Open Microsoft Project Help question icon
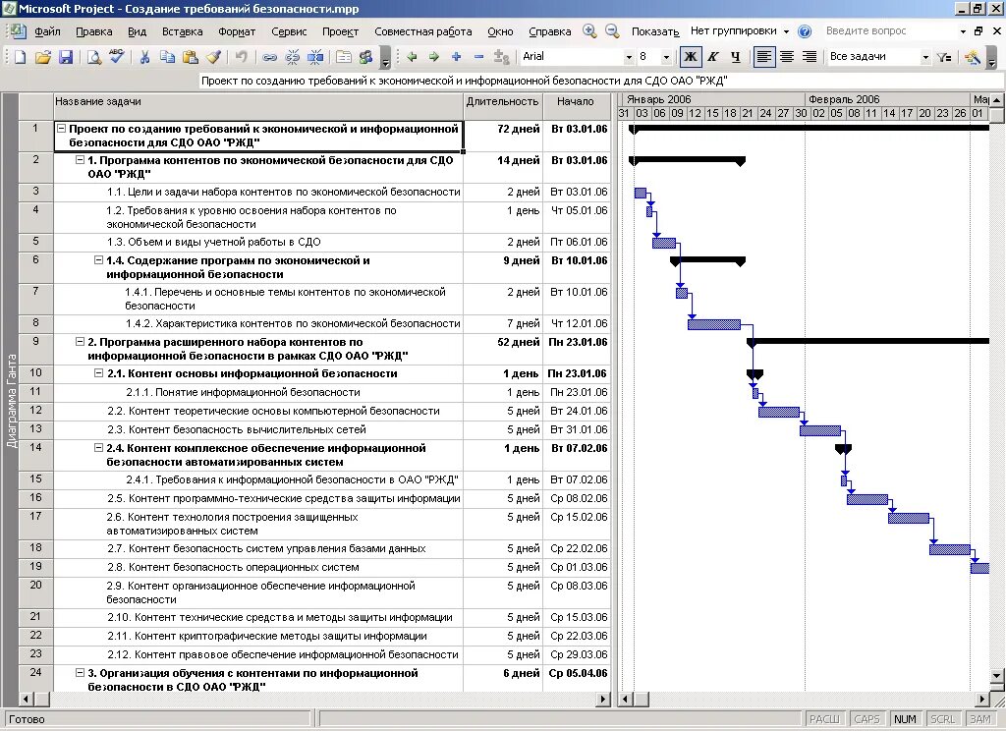This screenshot has width=1006, height=731. 805,31
